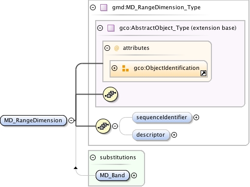Collapse the MD_RangeDimension element node
The height and width of the screenshot is (187, 250).
[x=71, y=120]
